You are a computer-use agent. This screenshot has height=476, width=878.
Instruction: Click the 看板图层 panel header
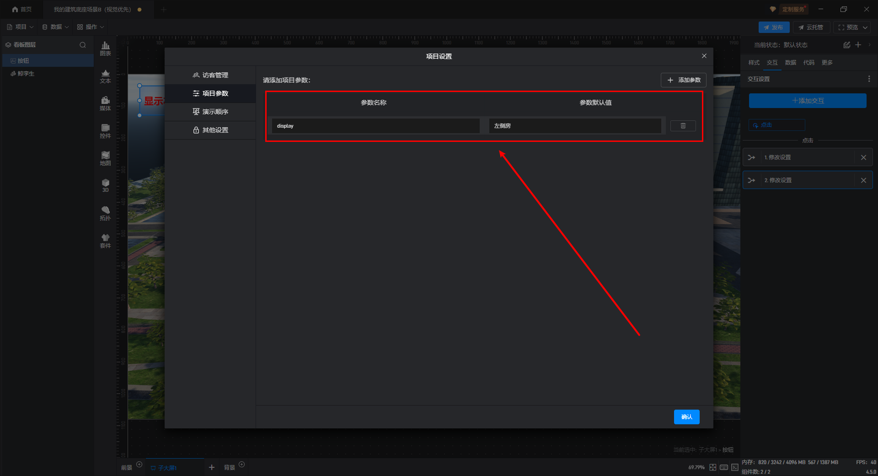[x=25, y=45]
